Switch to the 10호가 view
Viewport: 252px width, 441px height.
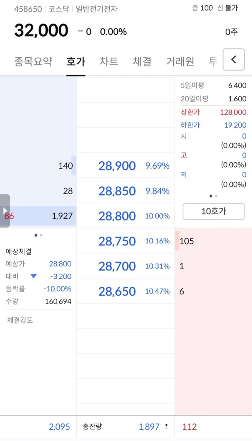pyautogui.click(x=214, y=212)
